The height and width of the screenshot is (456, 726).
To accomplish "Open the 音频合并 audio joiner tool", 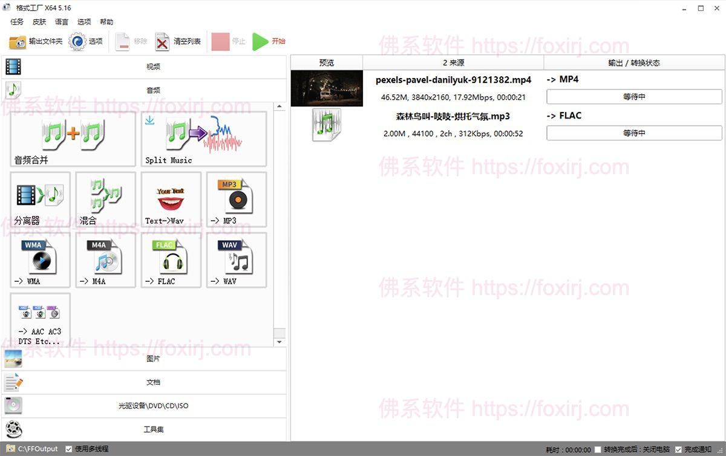I will (73, 138).
